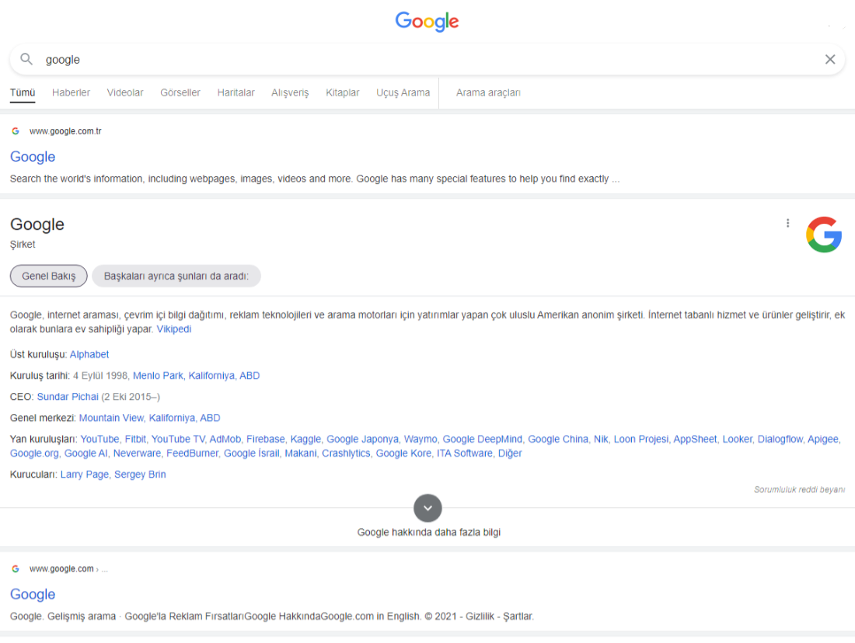Select the Genel Bakış chip
This screenshot has height=643, width=855.
pyautogui.click(x=48, y=276)
